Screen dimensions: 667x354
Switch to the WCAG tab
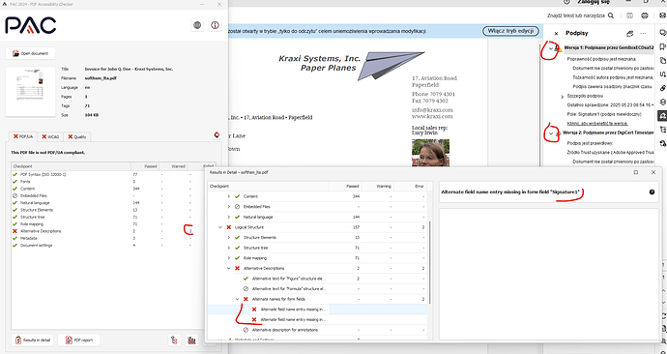click(50, 136)
